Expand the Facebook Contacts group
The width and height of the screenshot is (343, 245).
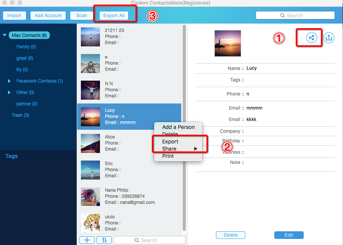point(9,81)
